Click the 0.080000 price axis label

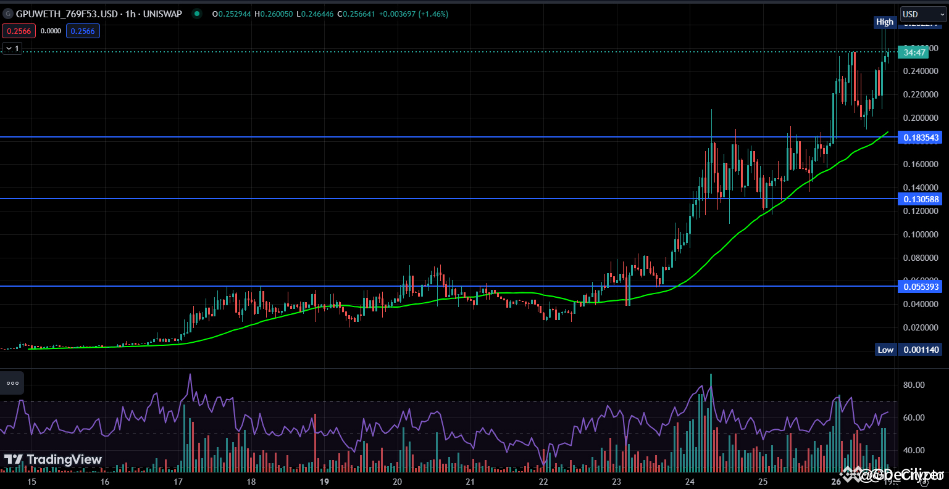(921, 258)
